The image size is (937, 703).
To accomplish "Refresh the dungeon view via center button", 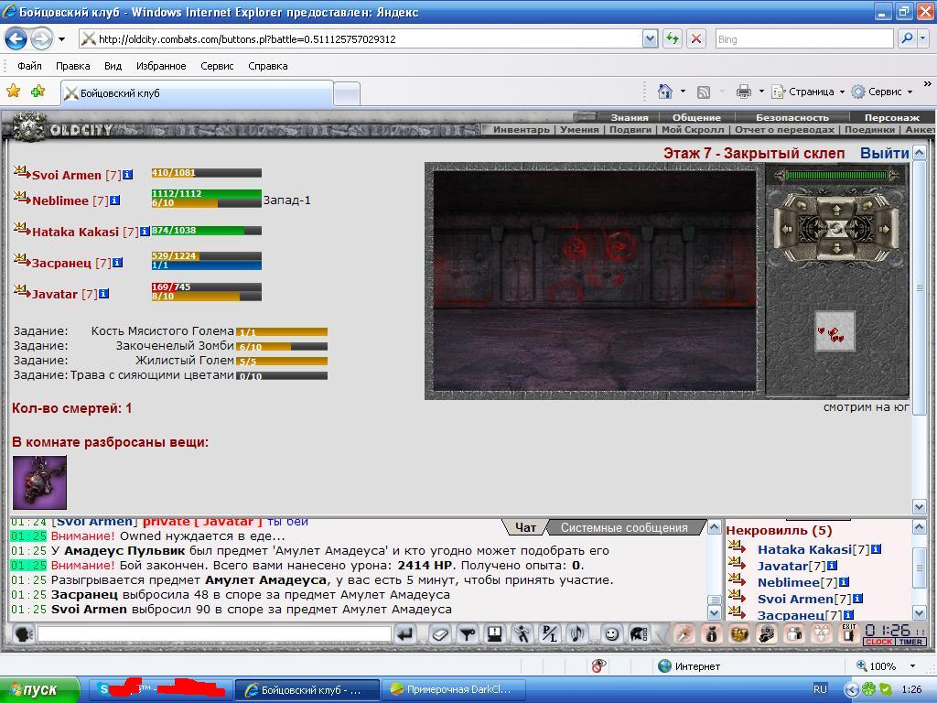I will click(x=836, y=228).
